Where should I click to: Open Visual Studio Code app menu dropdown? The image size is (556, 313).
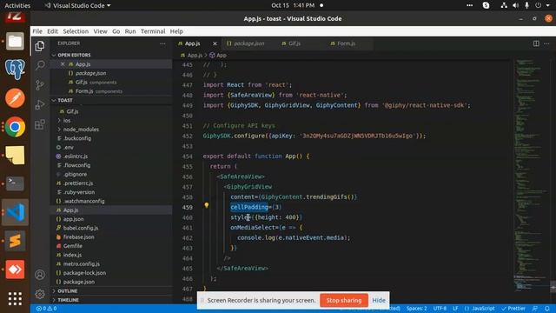coord(77,5)
